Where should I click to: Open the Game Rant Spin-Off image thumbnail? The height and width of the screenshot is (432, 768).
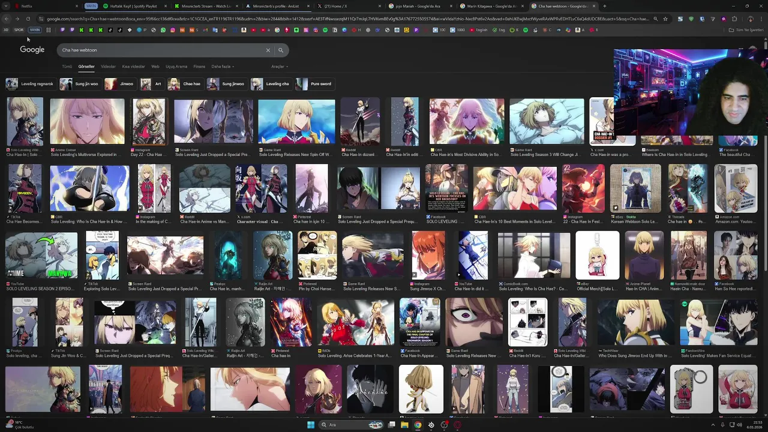(x=296, y=122)
